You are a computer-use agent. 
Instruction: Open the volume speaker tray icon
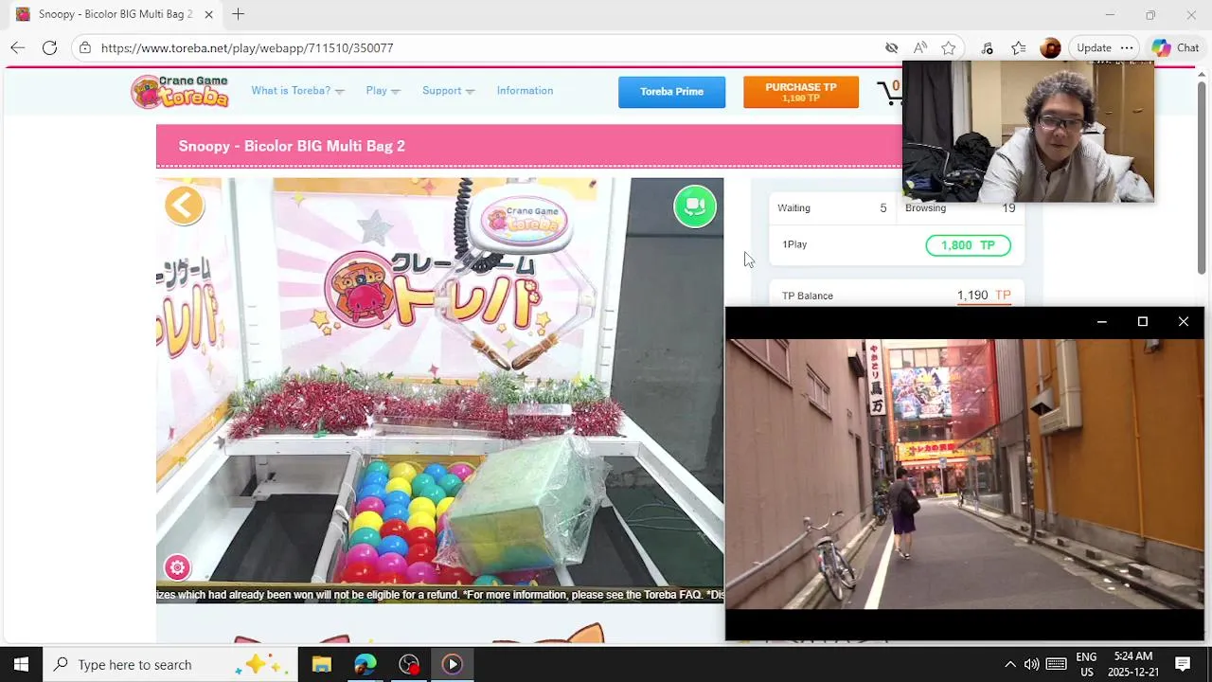[1031, 664]
